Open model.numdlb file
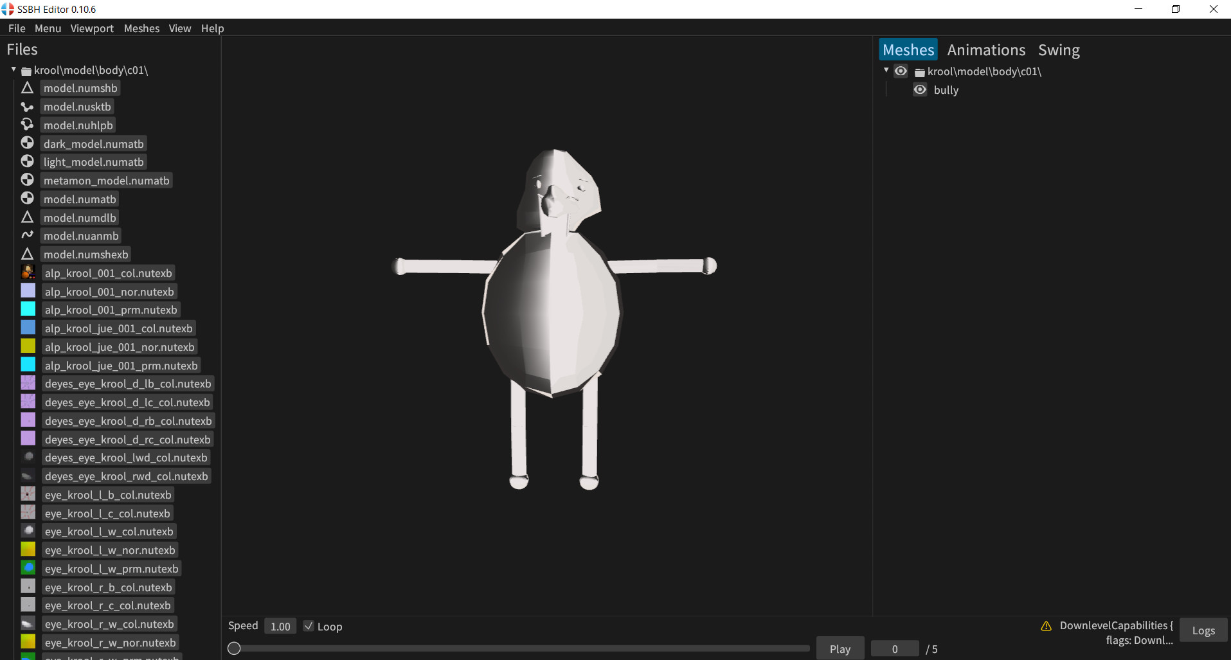 80,217
